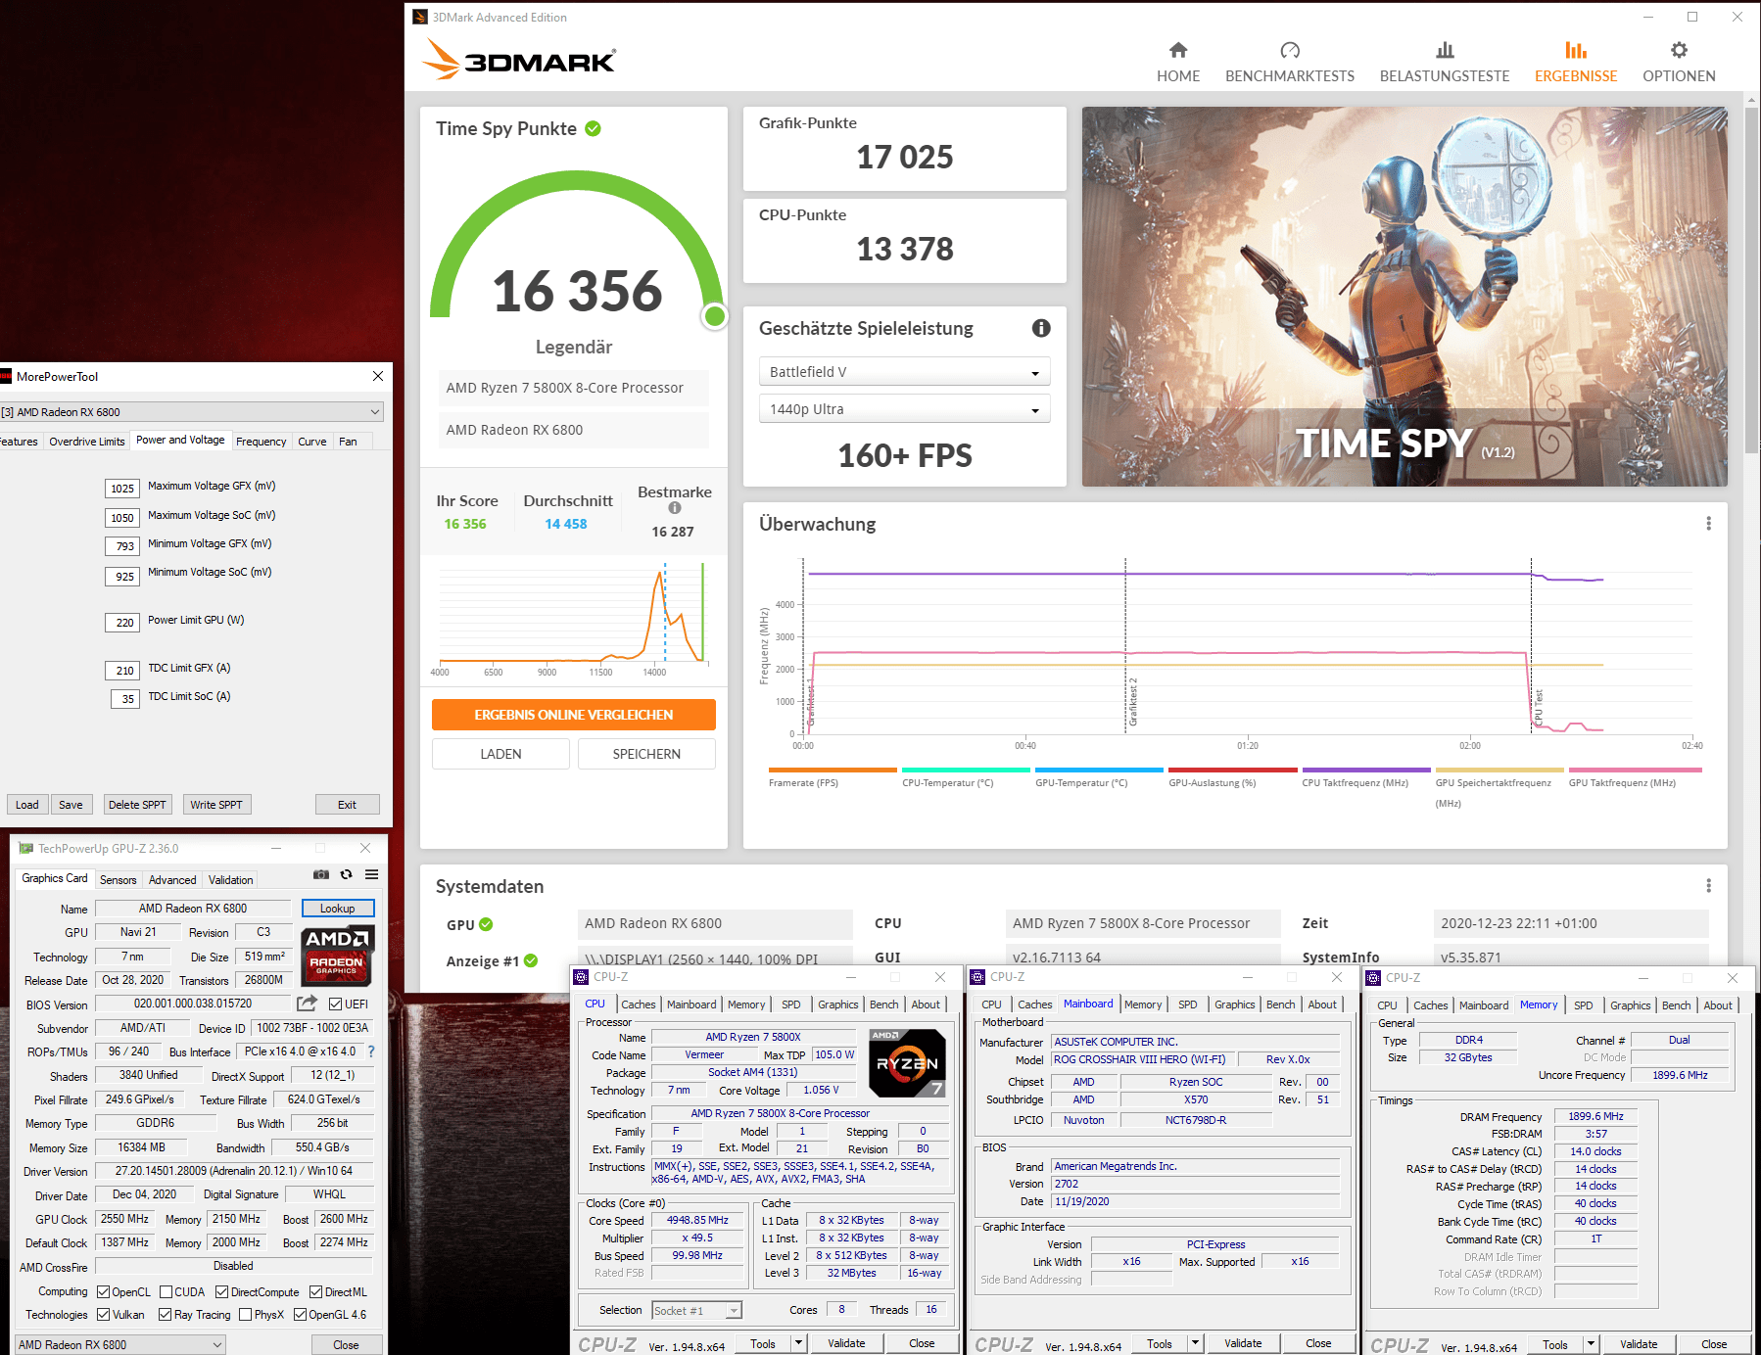Image resolution: width=1761 pixels, height=1355 pixels.
Task: Toggle Vulkan checkbox
Action: coord(103,1315)
